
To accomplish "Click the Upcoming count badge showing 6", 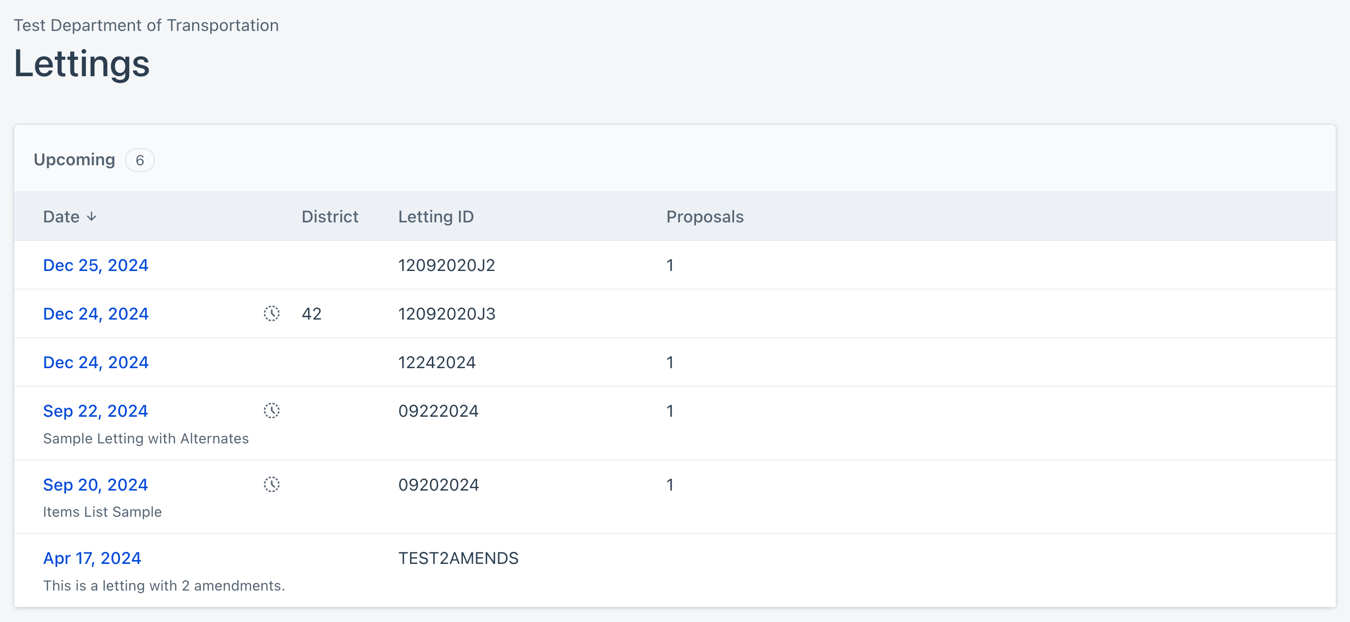I will [x=139, y=160].
